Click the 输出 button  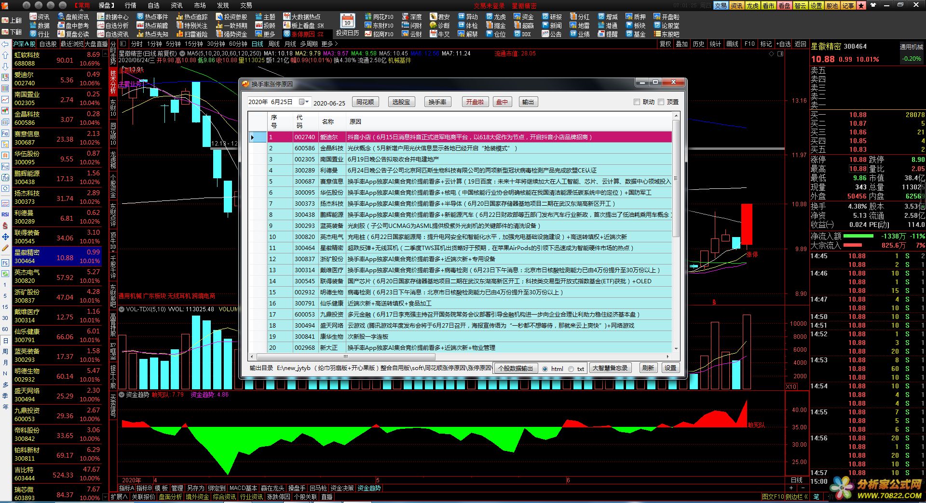click(x=528, y=102)
